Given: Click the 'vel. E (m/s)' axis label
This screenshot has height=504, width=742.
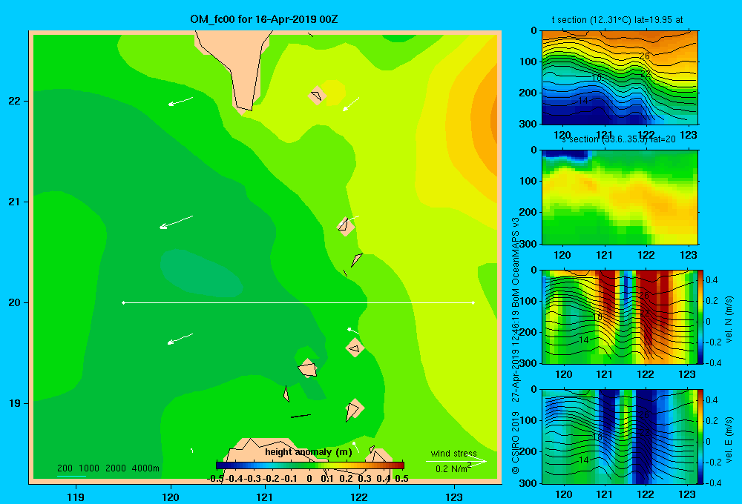Looking at the screenshot, I should [x=729, y=439].
